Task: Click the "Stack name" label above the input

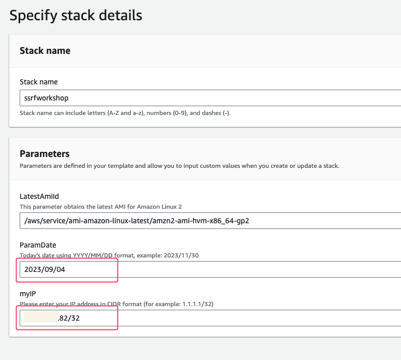Action: (38, 82)
